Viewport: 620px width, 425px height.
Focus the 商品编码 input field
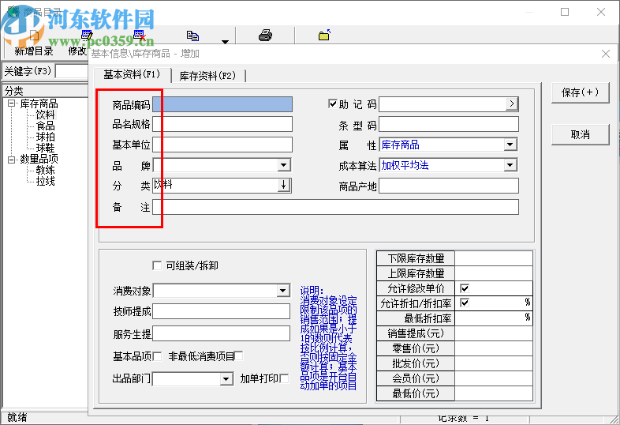[222, 104]
